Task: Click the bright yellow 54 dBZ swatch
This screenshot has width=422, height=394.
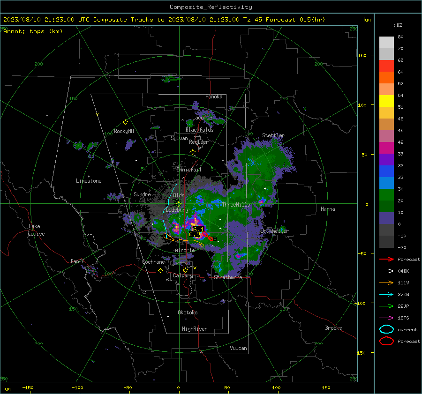Action: tap(386, 101)
